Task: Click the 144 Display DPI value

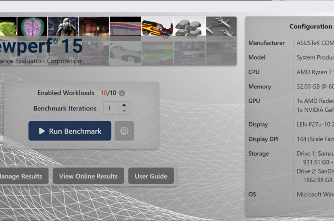Action: (315, 139)
